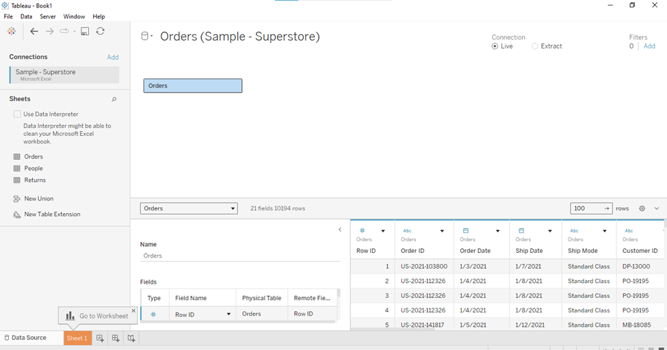The width and height of the screenshot is (667, 350).
Task: Open the Server menu
Action: tap(48, 16)
